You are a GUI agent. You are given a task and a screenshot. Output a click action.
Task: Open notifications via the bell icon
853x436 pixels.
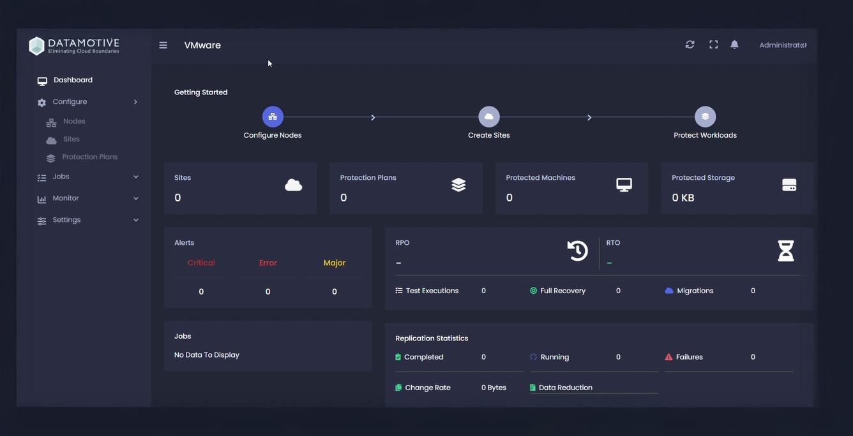(734, 44)
